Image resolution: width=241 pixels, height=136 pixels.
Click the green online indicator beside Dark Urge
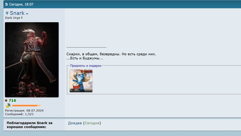[22, 18]
